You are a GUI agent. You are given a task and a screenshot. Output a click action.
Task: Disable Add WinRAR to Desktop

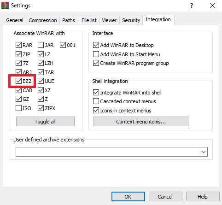click(96, 45)
